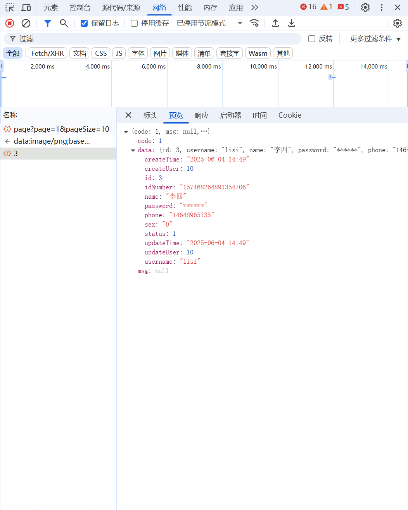Check the 反转 filter checkbox

pyautogui.click(x=311, y=39)
